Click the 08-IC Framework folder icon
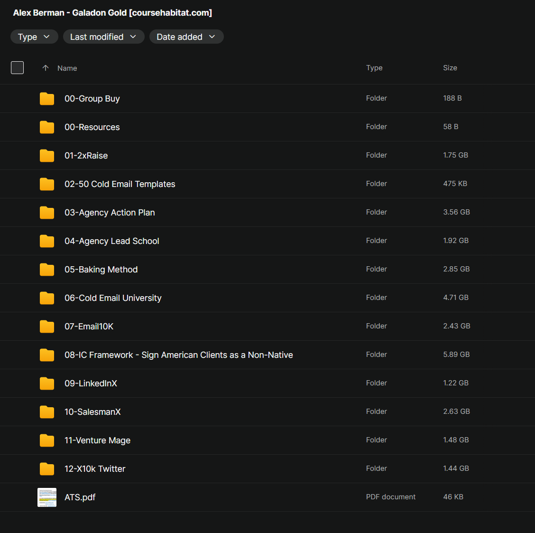 [47, 355]
